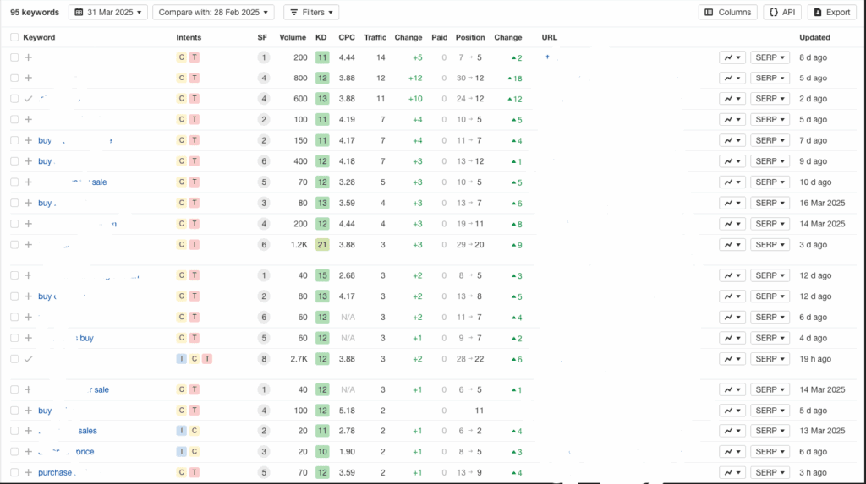
Task: Click the plus icon in the 150 volume row
Action: [x=28, y=140]
